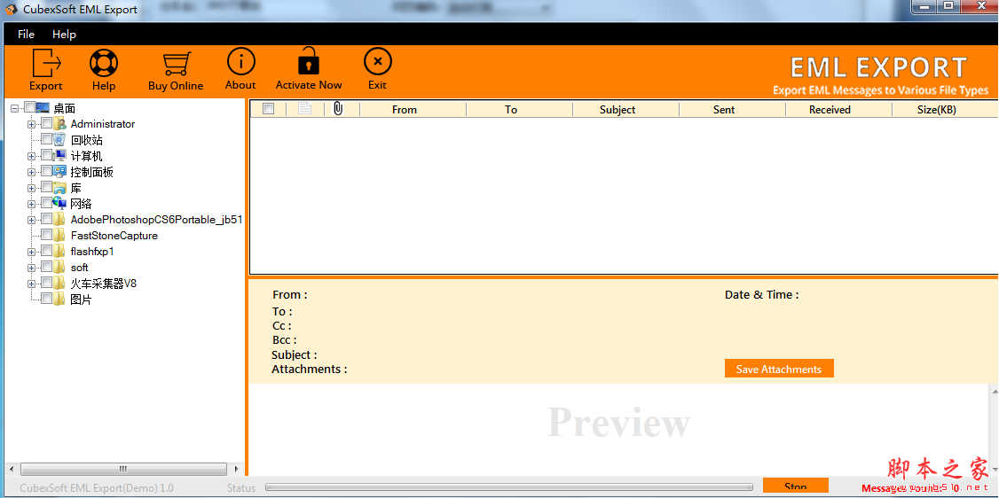Click the FastStoneCapture folder icon

tap(60, 236)
